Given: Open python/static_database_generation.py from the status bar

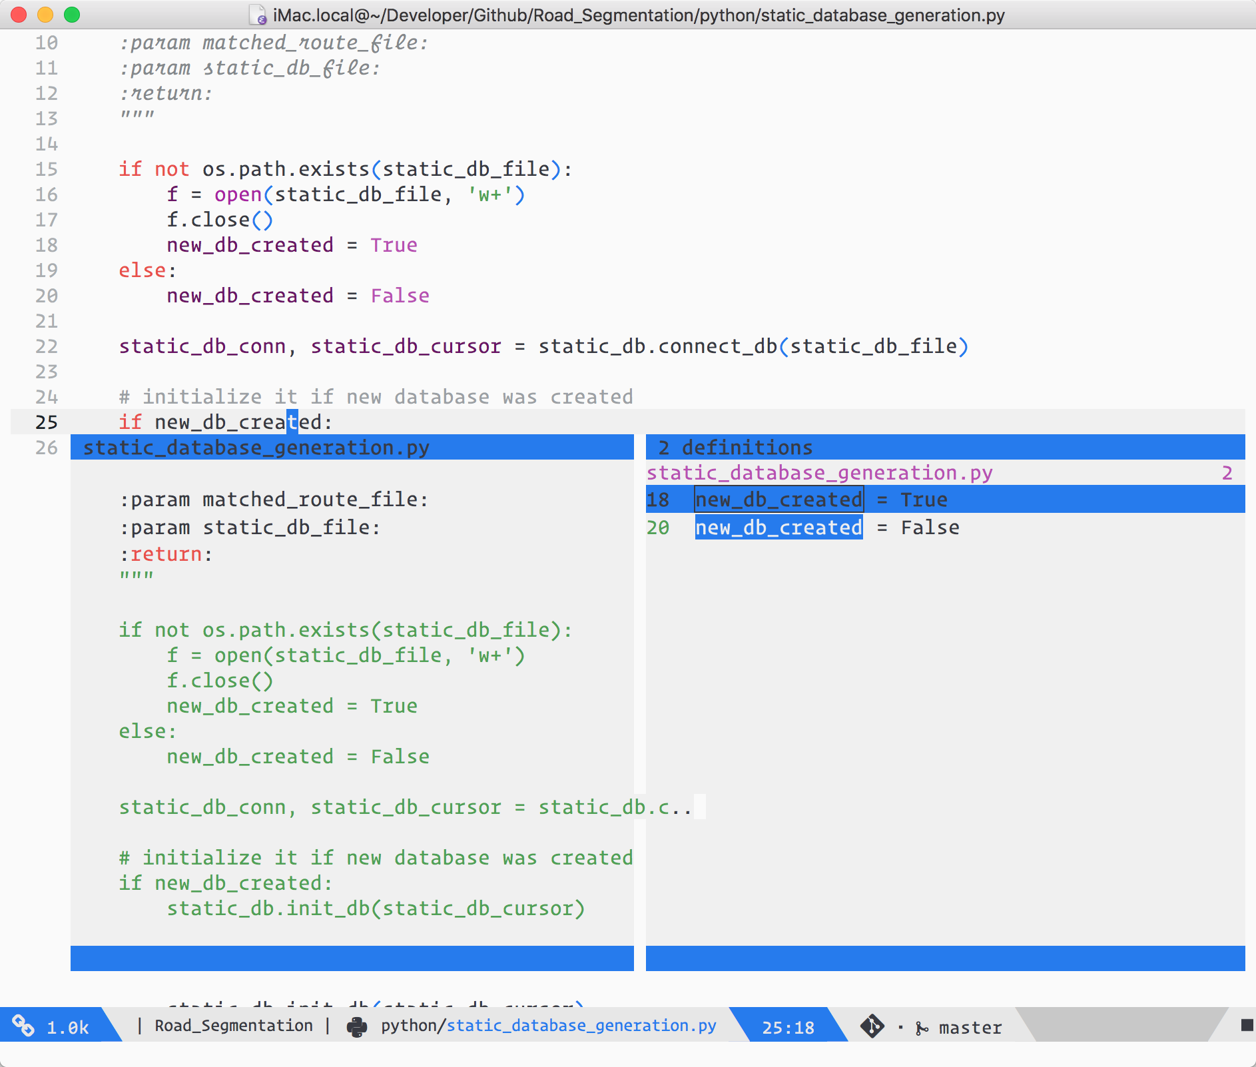Looking at the screenshot, I should [x=547, y=1026].
